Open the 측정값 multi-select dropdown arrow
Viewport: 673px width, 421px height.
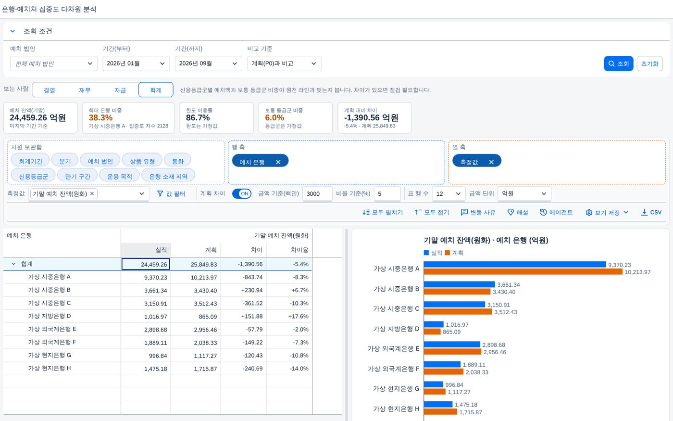click(x=142, y=193)
